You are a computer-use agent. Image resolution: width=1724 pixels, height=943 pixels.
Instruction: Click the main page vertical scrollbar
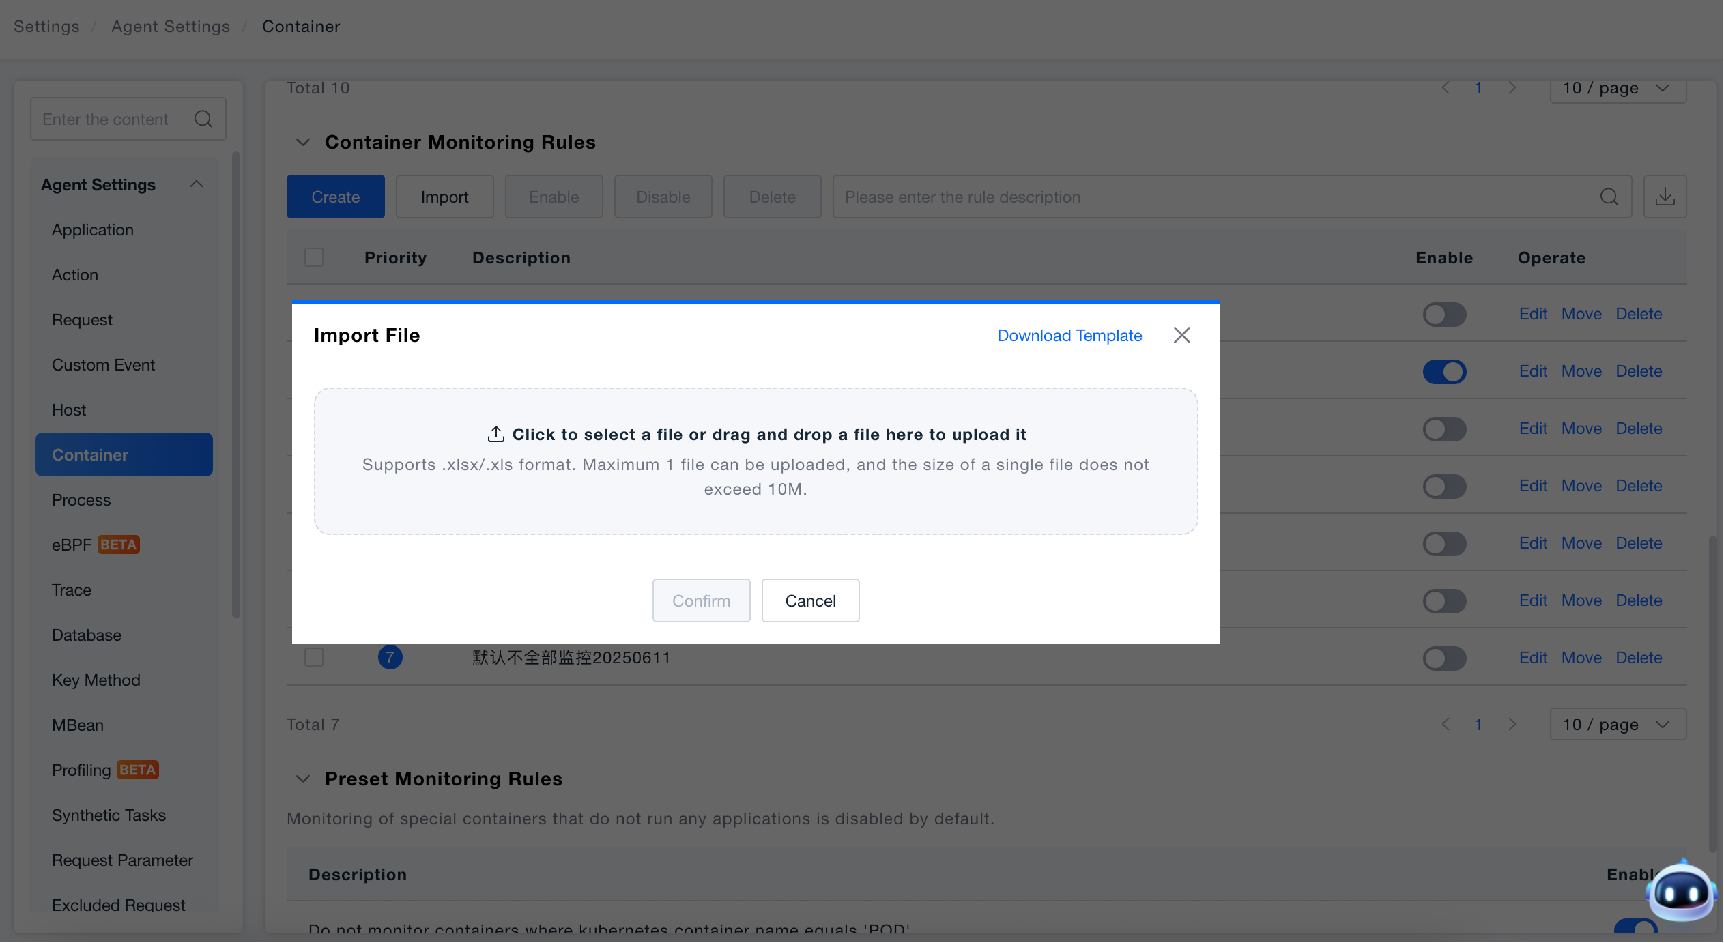(1712, 694)
